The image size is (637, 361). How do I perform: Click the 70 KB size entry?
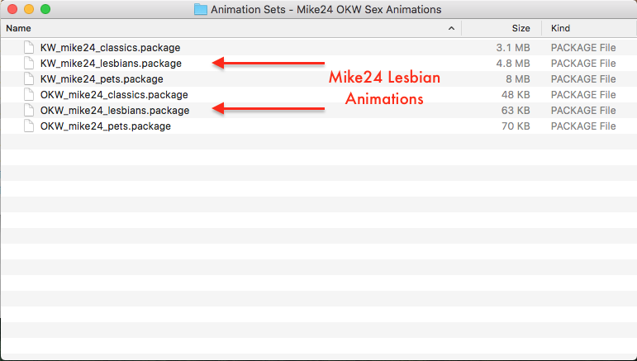(x=516, y=126)
